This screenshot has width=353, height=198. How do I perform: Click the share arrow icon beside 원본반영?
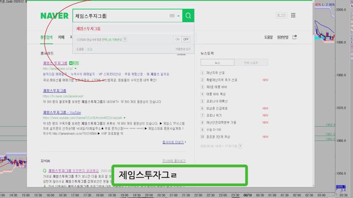coord(295,37)
